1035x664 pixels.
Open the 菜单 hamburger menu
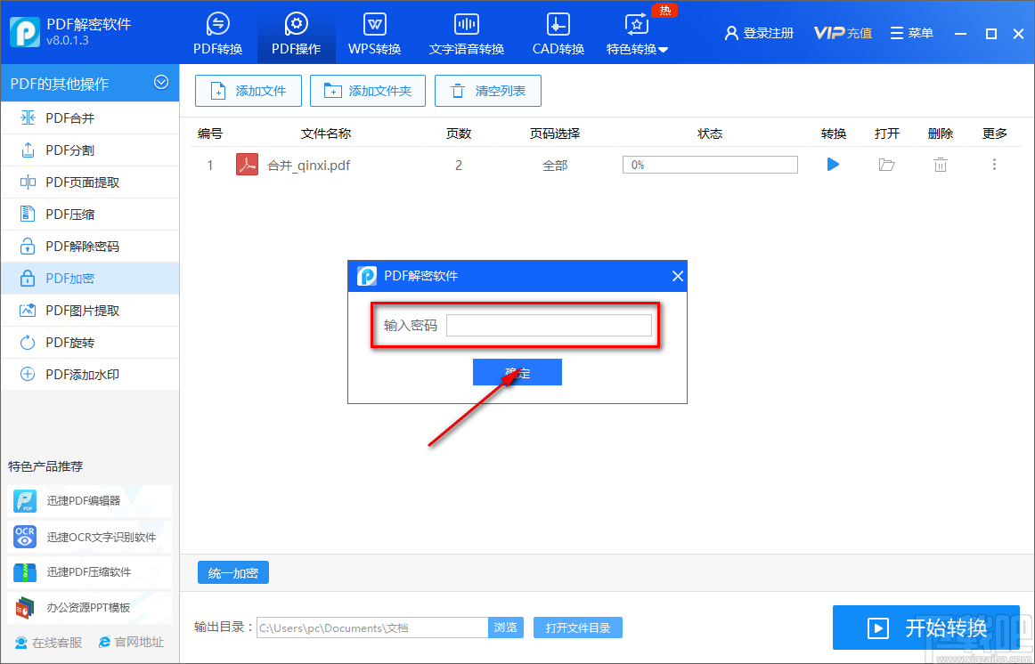click(911, 33)
